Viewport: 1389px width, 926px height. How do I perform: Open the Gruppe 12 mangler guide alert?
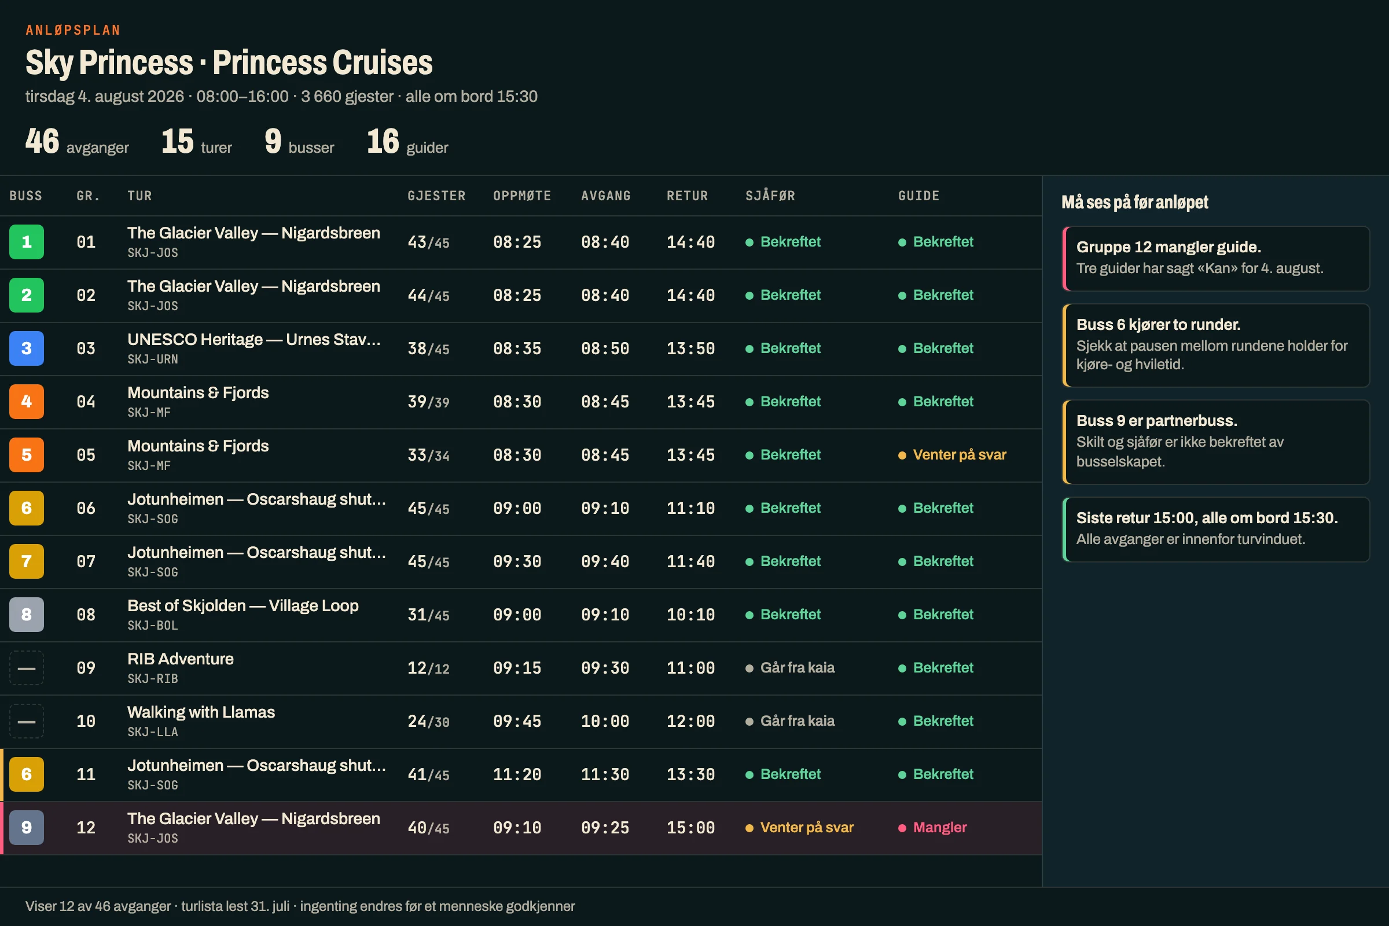pyautogui.click(x=1216, y=259)
